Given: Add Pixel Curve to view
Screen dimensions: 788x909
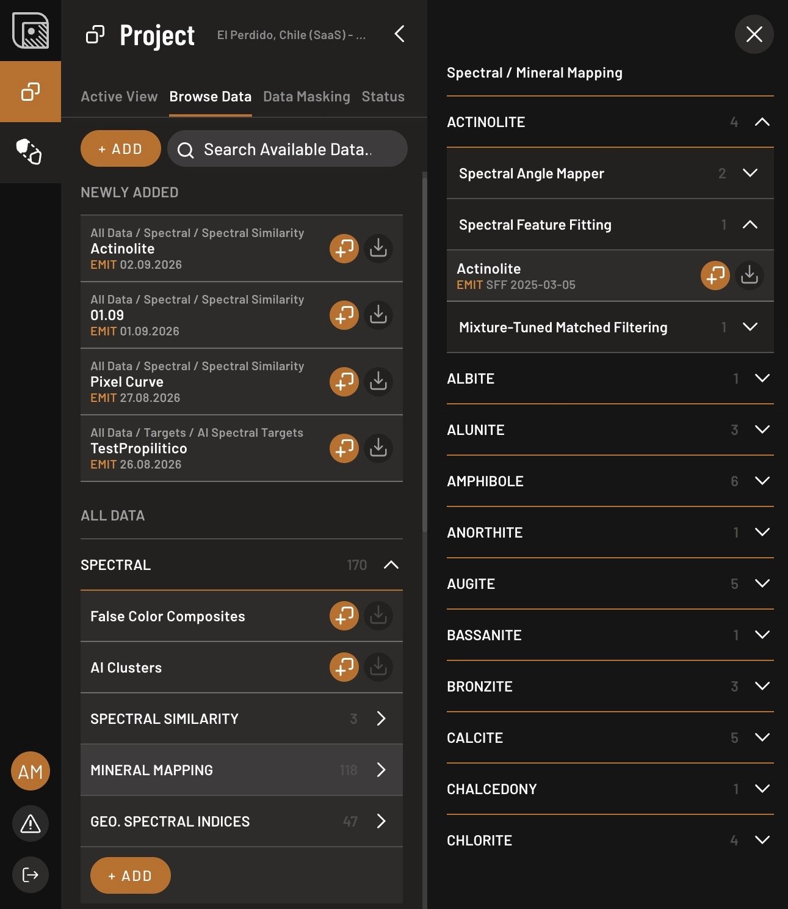Looking at the screenshot, I should click(344, 382).
